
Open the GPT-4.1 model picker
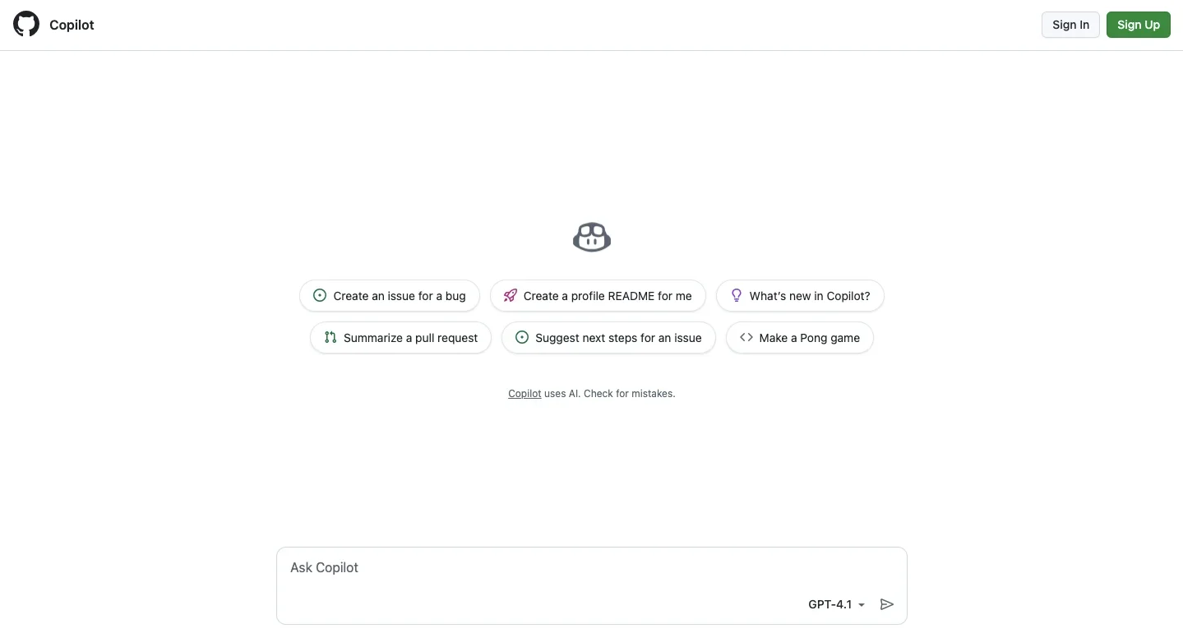pos(836,604)
